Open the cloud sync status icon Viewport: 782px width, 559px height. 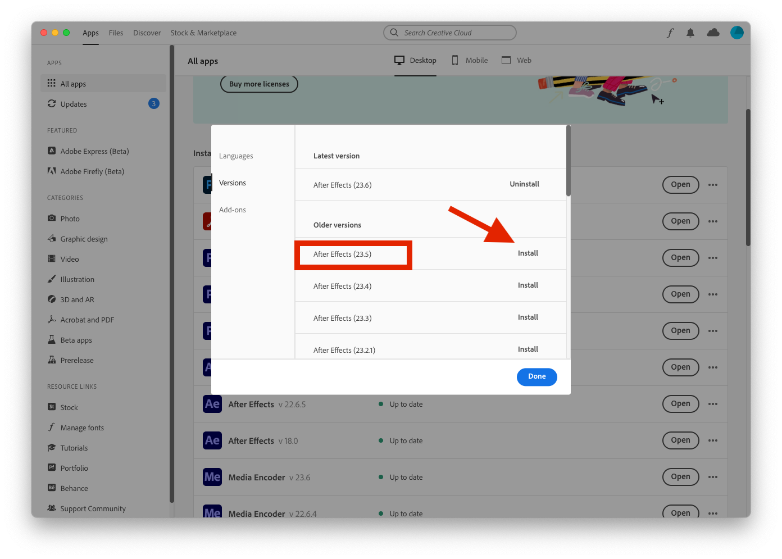[713, 33]
